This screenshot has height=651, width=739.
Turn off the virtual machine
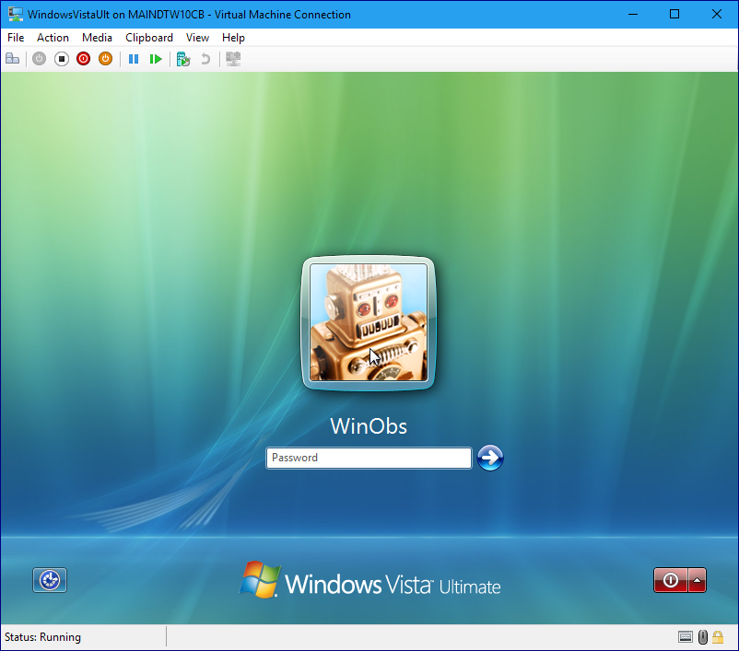(61, 58)
